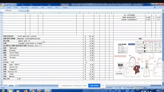164x92 pixels.
Task: Open the View ribbon tab
Action: coord(57,8)
